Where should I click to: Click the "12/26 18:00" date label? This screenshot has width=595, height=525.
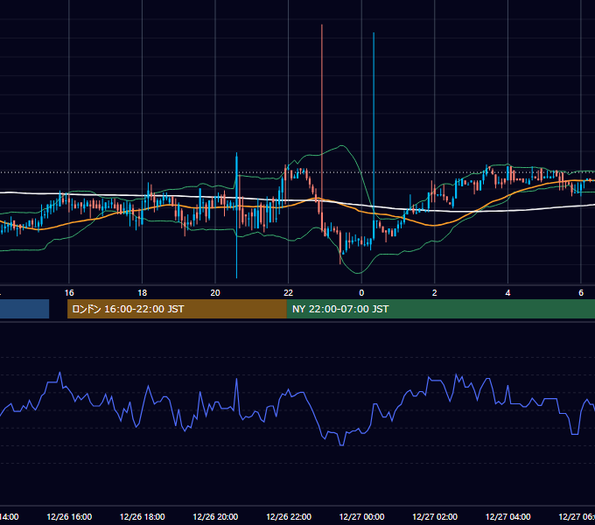143,516
